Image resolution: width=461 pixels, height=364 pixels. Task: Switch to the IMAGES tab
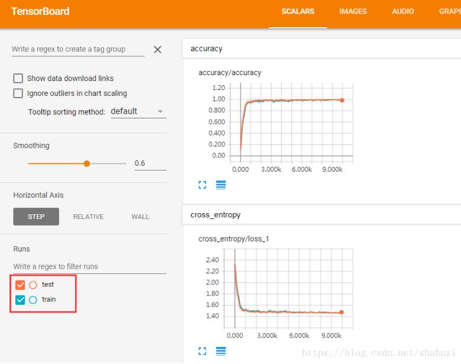click(x=353, y=11)
